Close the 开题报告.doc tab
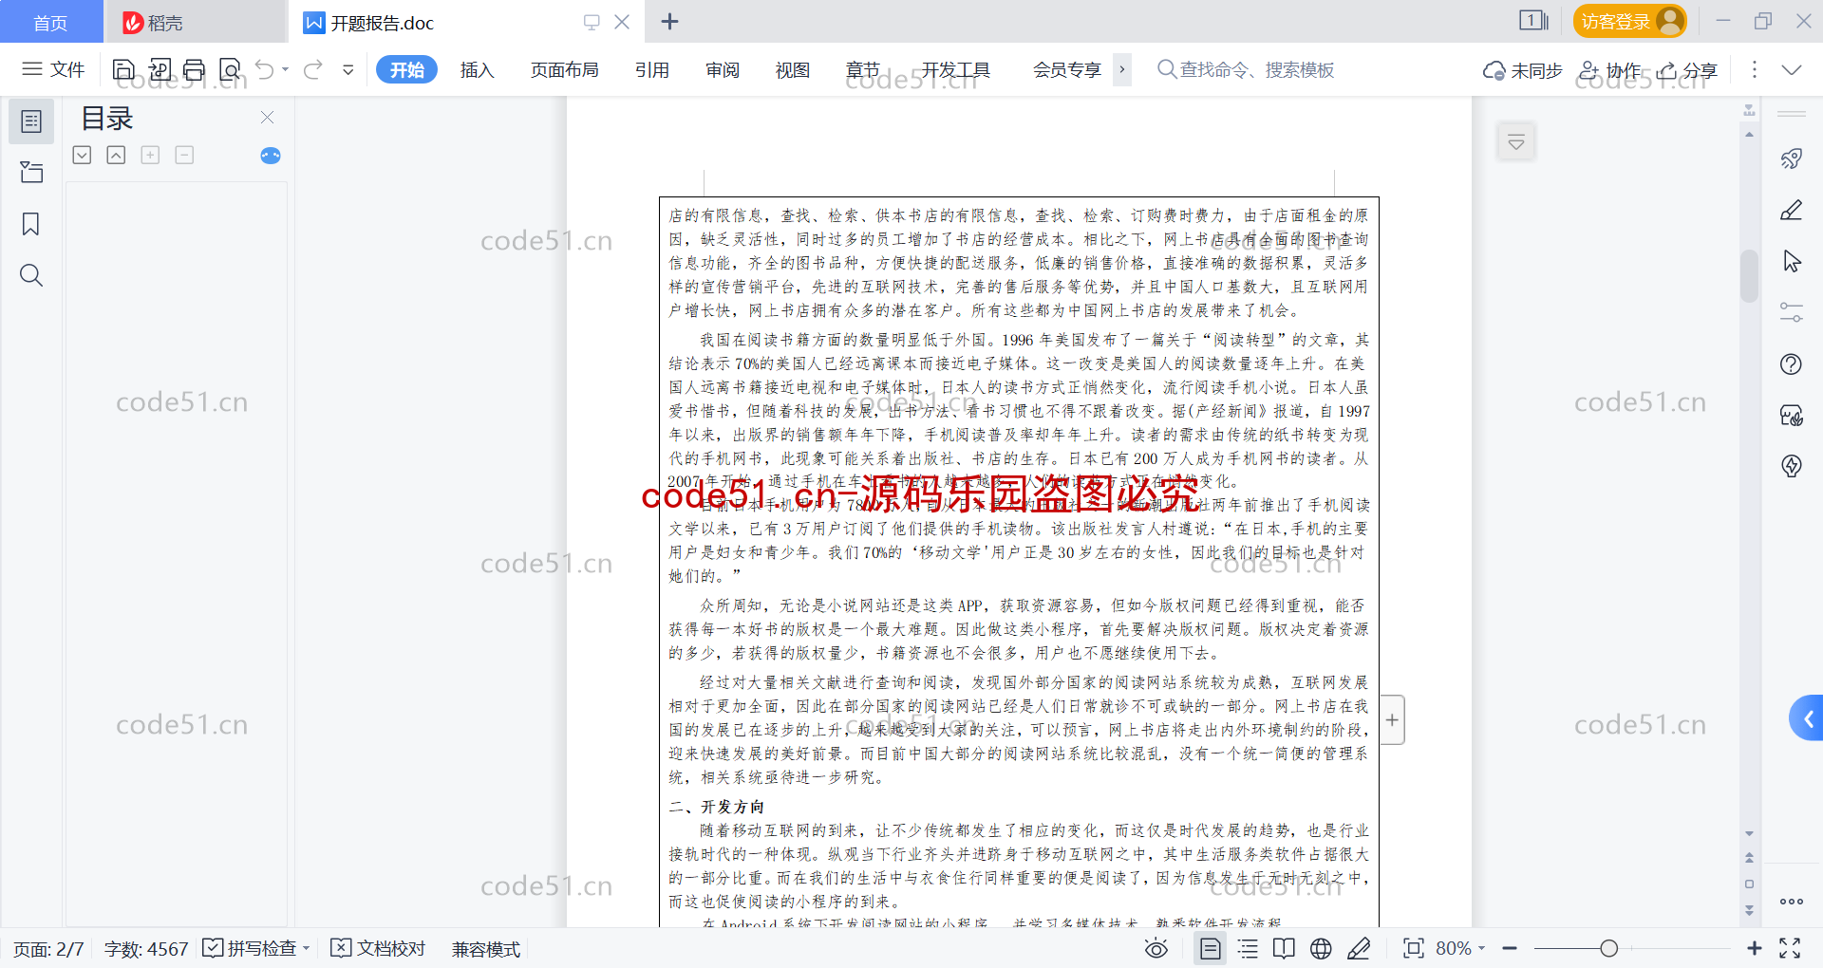The height and width of the screenshot is (968, 1823). click(622, 21)
